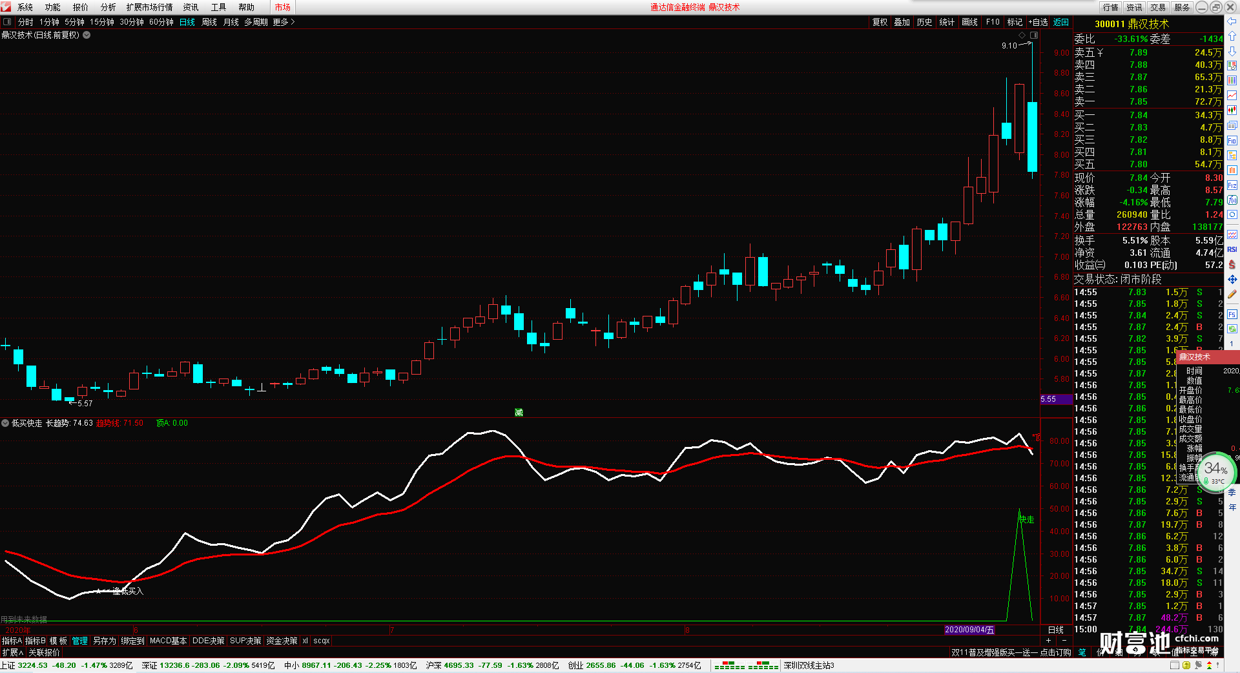This screenshot has width=1240, height=673.
Task: Open the 系统 menu
Action: click(25, 7)
